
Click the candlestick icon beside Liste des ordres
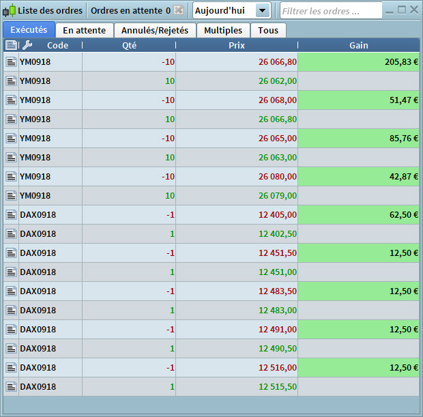9,10
